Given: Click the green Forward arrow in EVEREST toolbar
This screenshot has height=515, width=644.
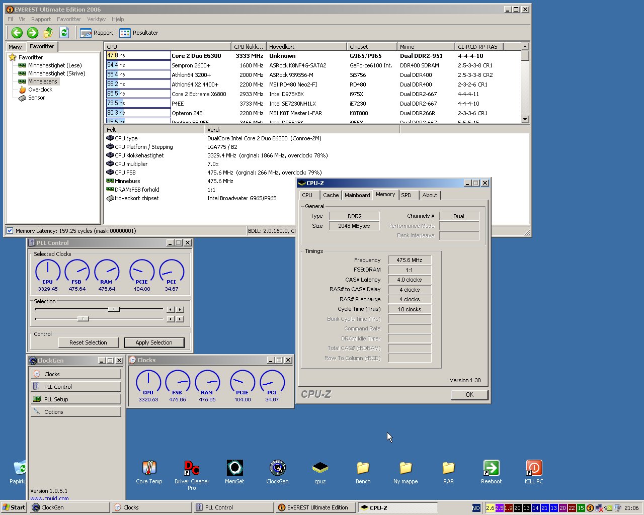Looking at the screenshot, I should tap(33, 33).
